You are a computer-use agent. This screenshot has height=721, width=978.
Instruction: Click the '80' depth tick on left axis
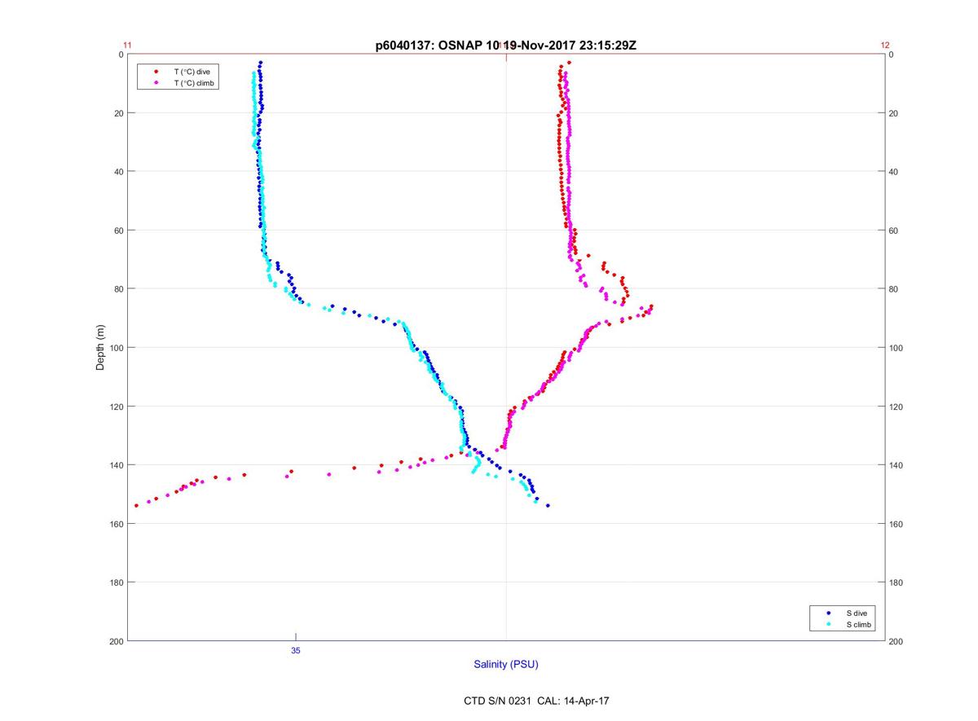[118, 289]
